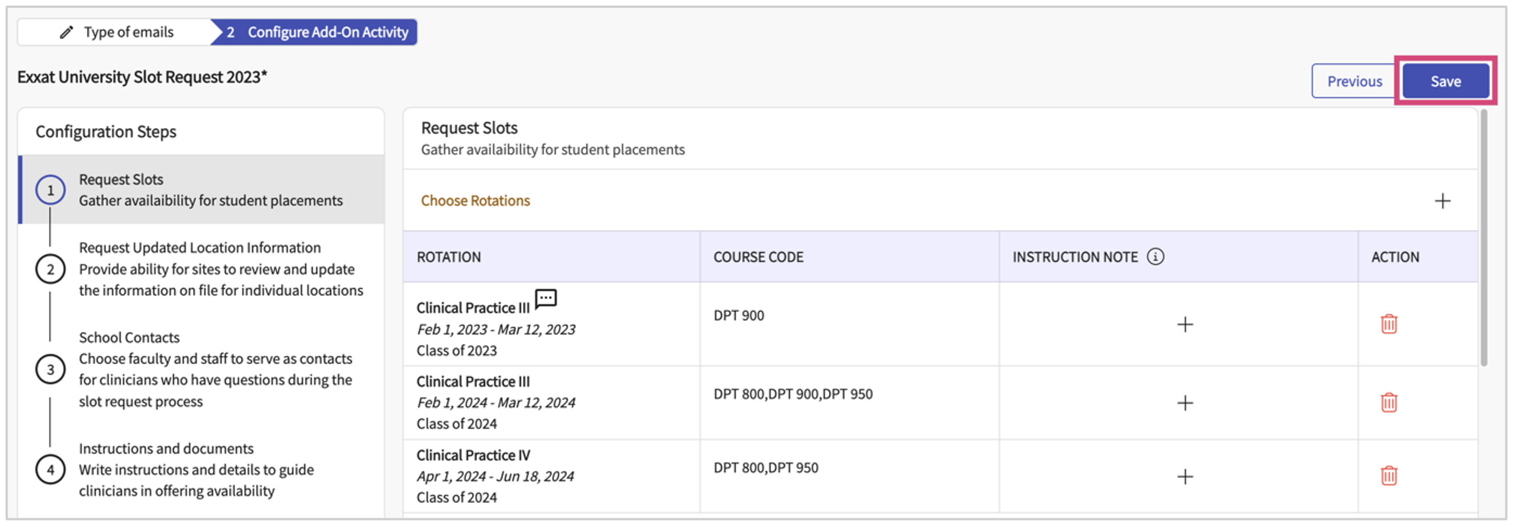Add instruction note for Class of 2024 Clinical Practice III
This screenshot has height=527, width=1513.
click(1184, 403)
